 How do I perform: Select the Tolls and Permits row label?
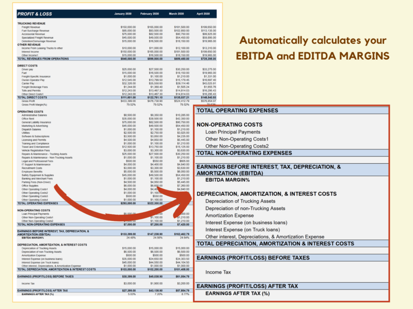pyautogui.click(x=31, y=91)
